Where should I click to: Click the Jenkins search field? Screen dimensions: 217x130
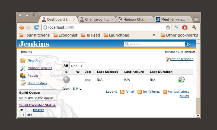coord(154,44)
